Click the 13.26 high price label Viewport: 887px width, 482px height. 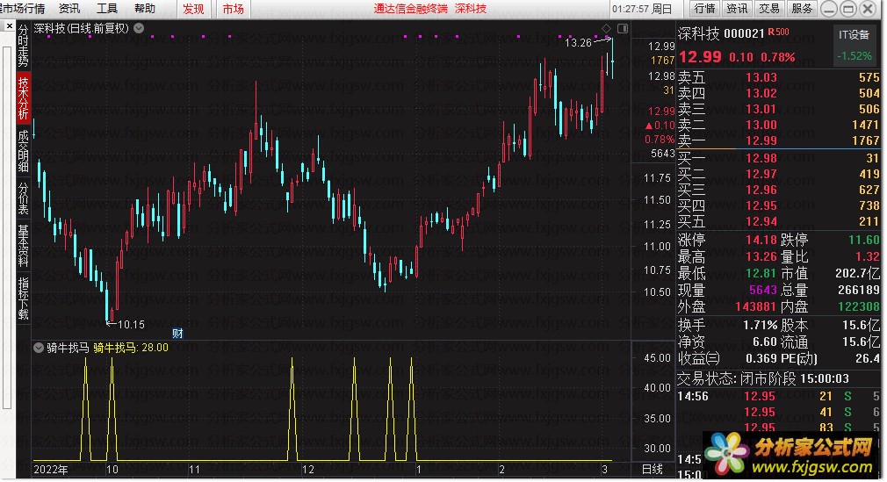coord(578,42)
